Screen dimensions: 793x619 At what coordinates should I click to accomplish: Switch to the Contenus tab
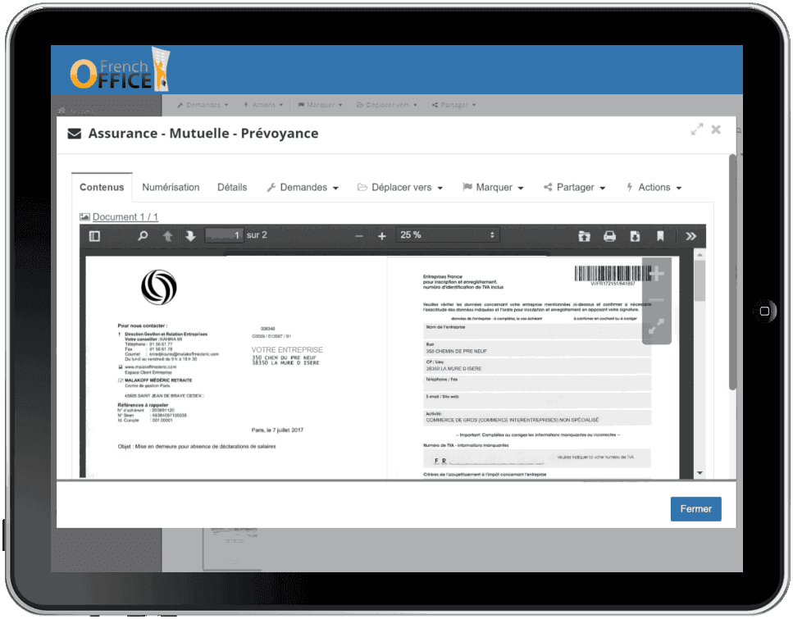click(x=102, y=187)
